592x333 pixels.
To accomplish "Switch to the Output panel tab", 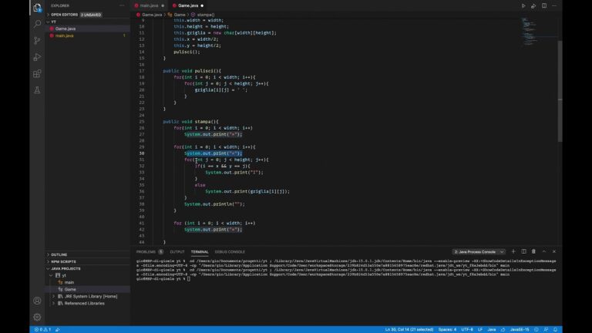I will [x=177, y=252].
